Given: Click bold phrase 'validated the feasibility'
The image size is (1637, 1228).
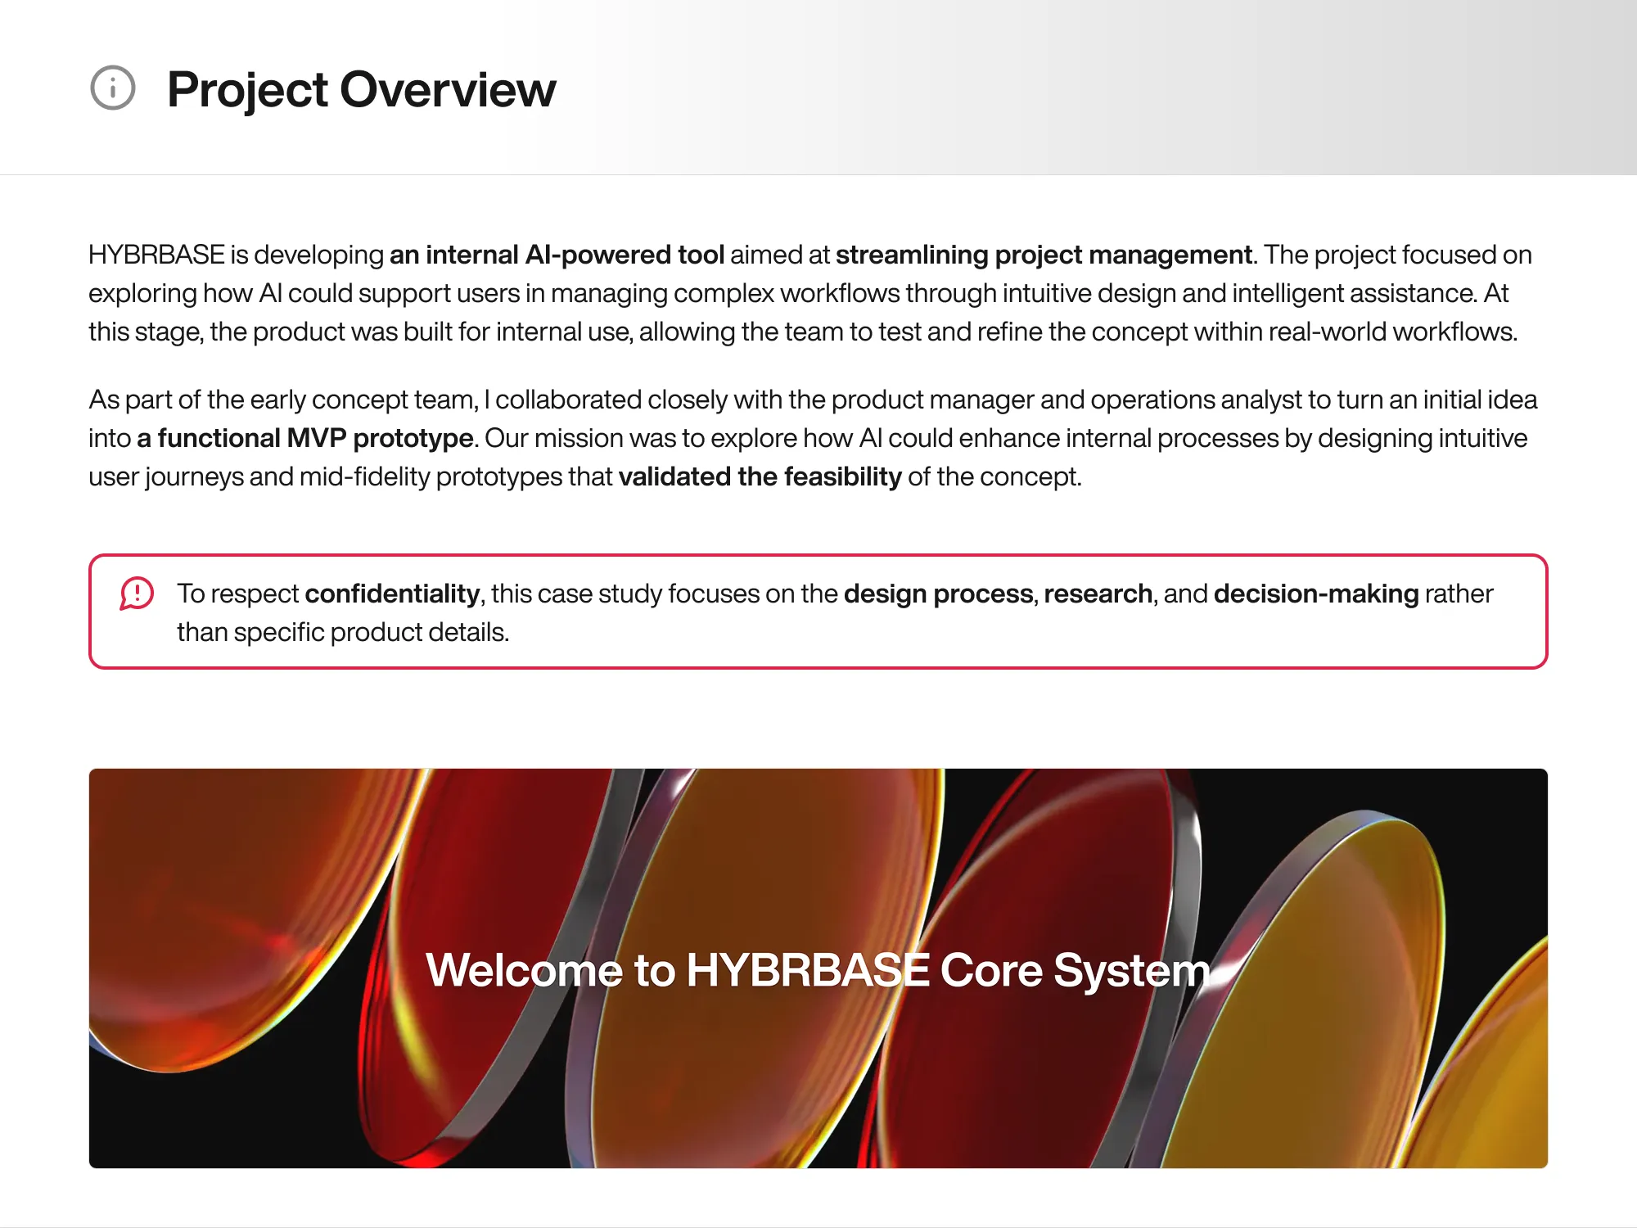Looking at the screenshot, I should pyautogui.click(x=760, y=477).
